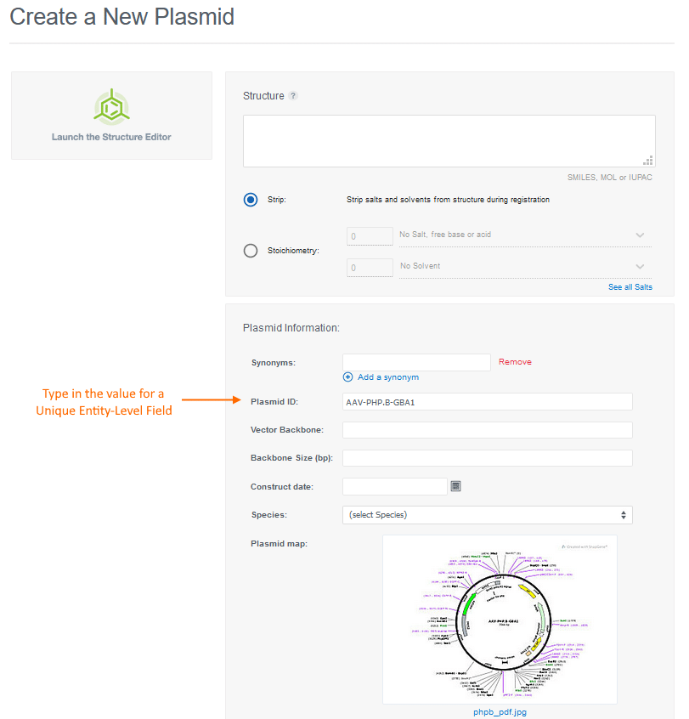Click the green Structure Editor logo icon
Viewport: 689px width, 719px height.
(x=111, y=107)
